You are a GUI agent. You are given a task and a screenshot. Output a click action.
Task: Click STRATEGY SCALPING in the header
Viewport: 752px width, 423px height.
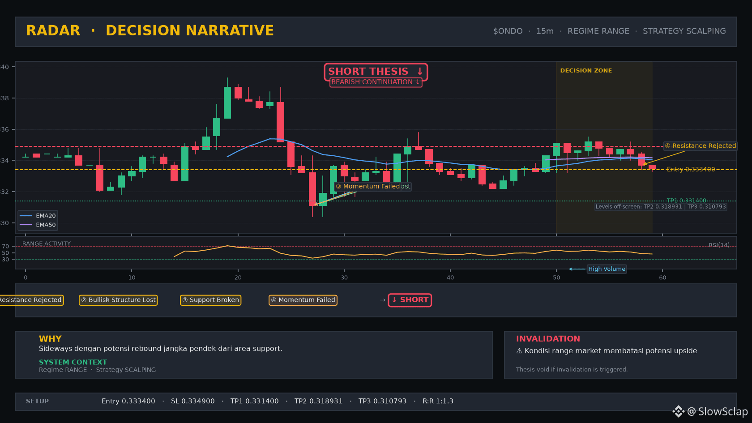pyautogui.click(x=684, y=31)
